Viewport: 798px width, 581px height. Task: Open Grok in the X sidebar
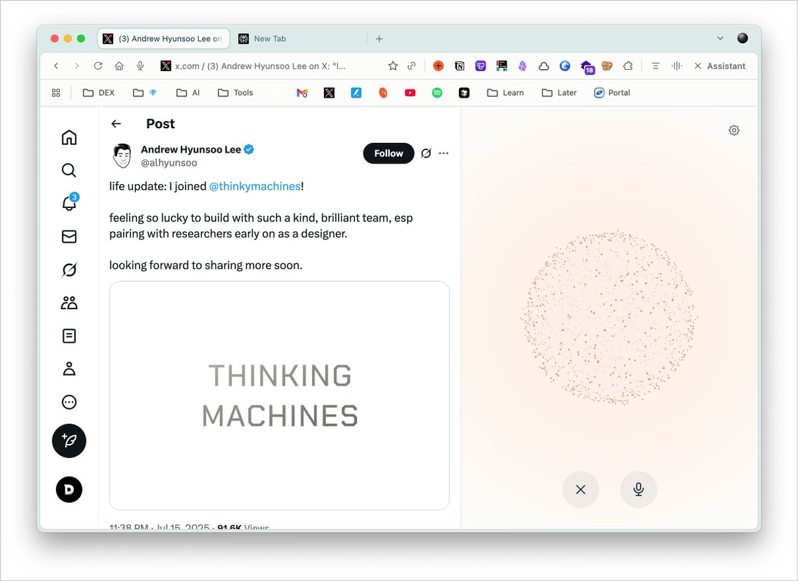coord(69,270)
